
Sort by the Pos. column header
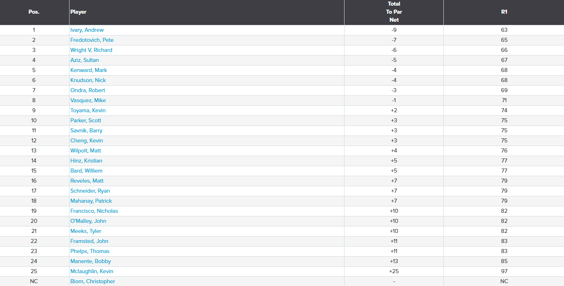pyautogui.click(x=34, y=12)
